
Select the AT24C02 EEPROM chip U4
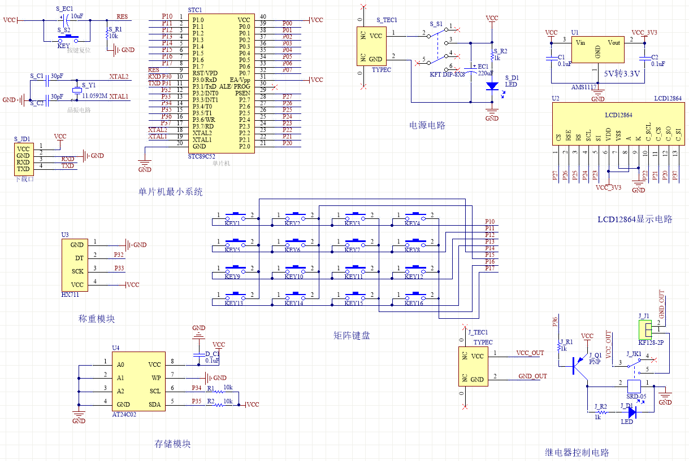pyautogui.click(x=138, y=381)
